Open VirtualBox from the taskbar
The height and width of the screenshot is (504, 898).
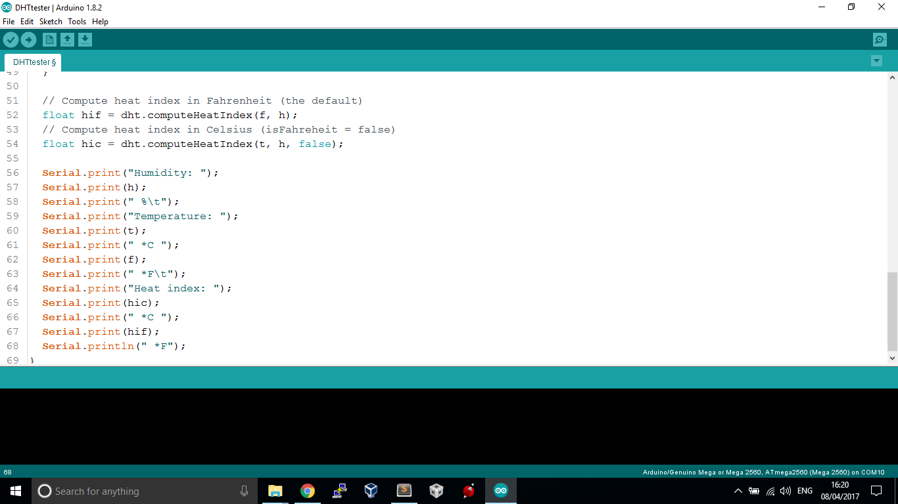371,491
